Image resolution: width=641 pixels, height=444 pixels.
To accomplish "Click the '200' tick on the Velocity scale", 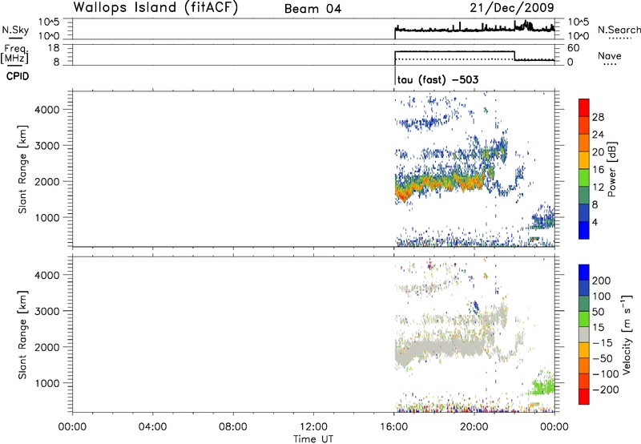I will coord(602,281).
